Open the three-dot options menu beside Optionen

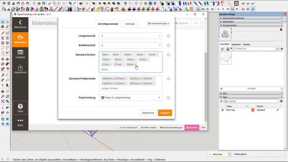click(196, 23)
